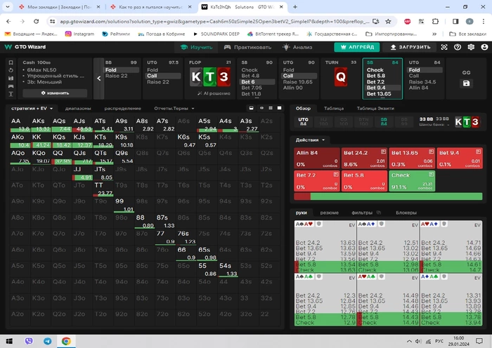Select the grid layout view icon
This screenshot has height=348, width=492.
point(271,108)
